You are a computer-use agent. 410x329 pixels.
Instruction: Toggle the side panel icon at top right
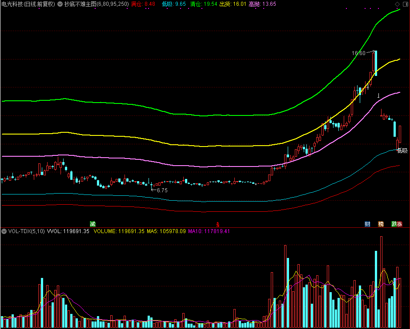tap(406, 4)
